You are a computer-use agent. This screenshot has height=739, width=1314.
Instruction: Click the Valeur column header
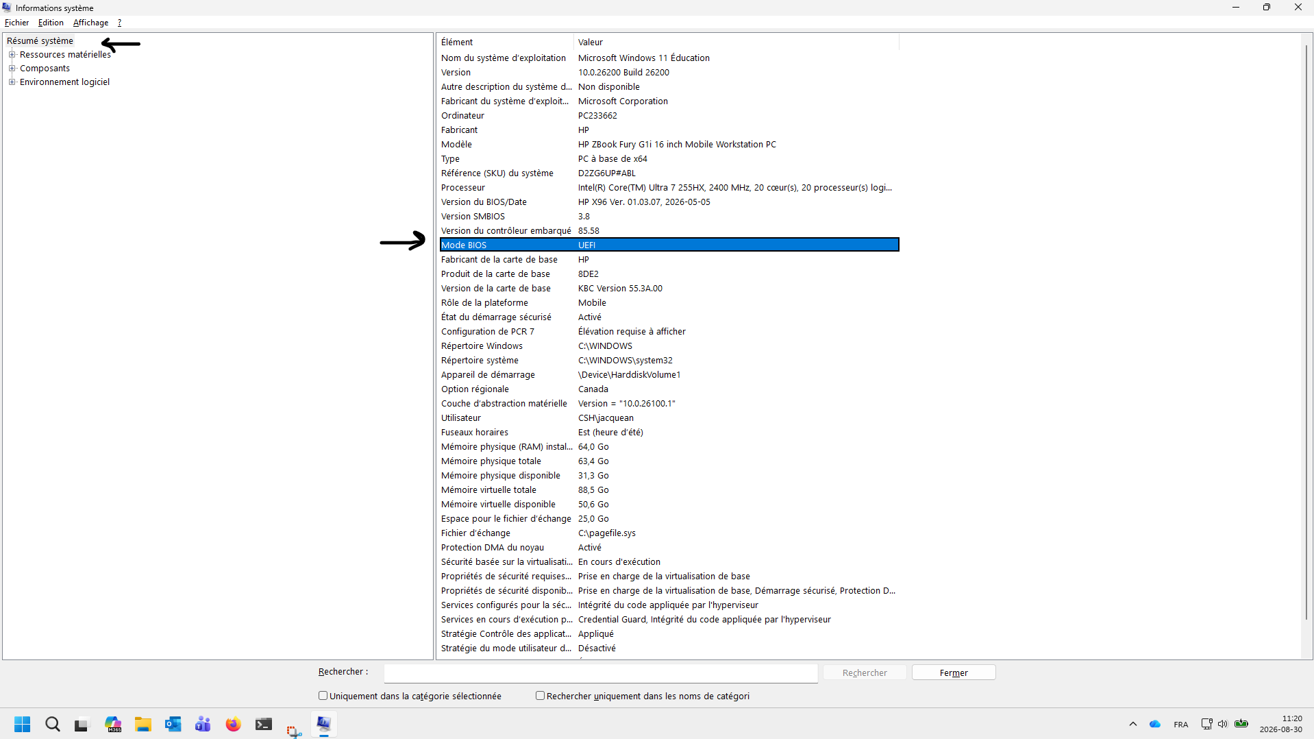click(736, 42)
